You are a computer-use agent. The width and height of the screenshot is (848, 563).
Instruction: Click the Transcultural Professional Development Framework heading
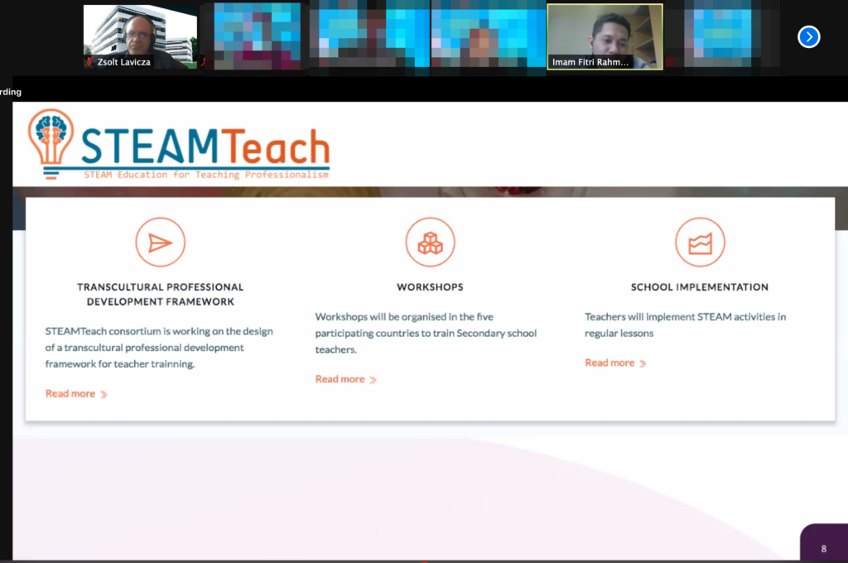(x=160, y=294)
